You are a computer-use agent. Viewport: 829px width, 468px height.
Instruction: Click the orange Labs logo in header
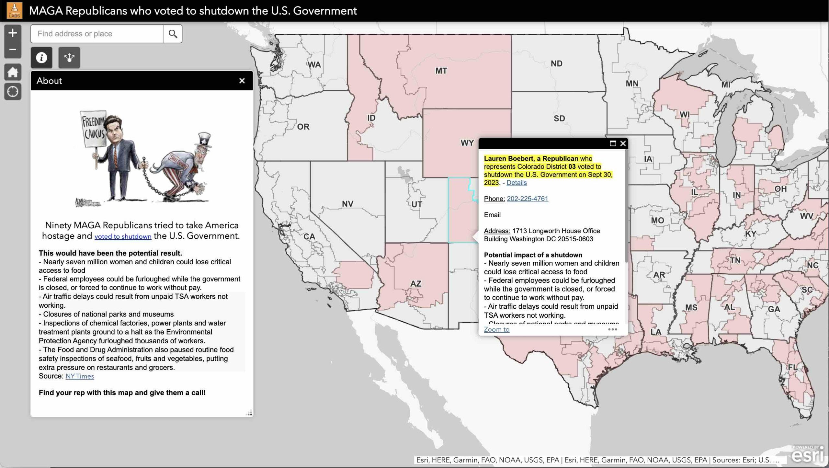click(14, 10)
